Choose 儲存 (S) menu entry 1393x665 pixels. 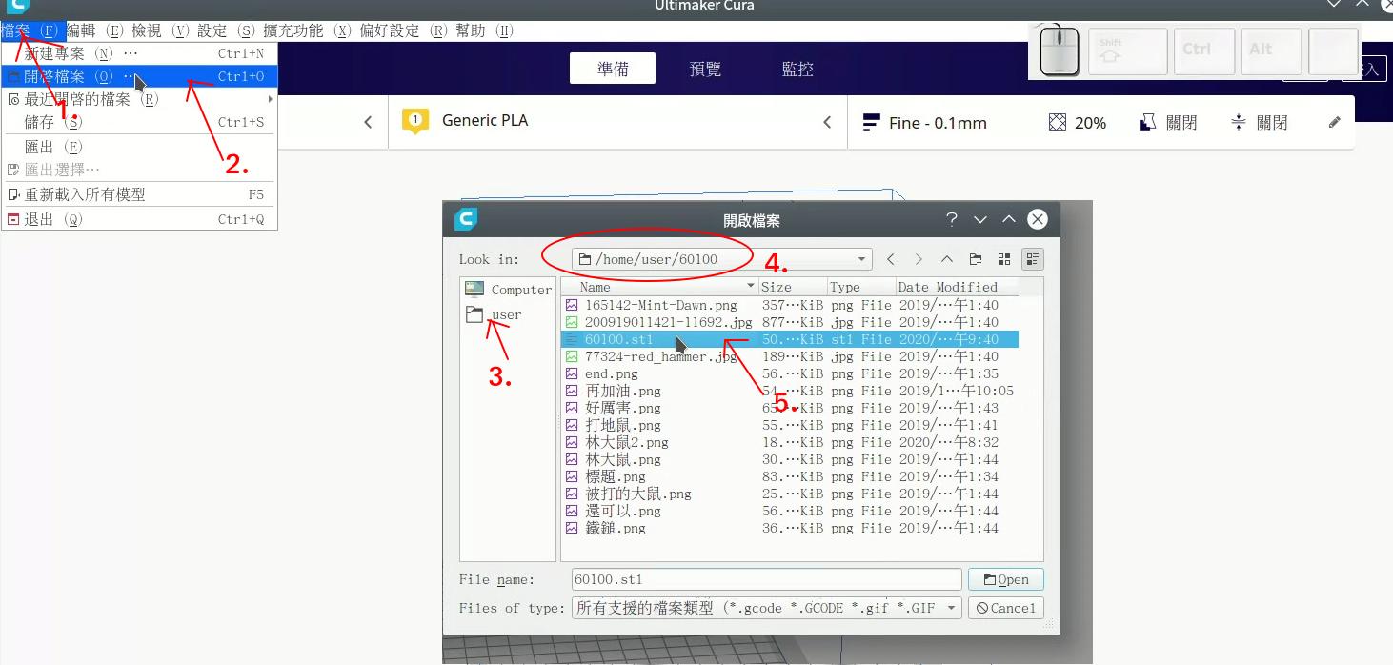tap(139, 122)
